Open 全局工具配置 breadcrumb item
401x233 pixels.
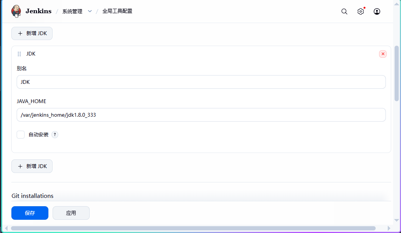tap(117, 11)
